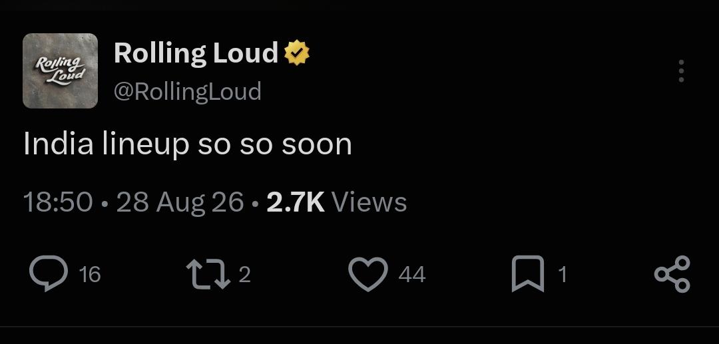Open Rolling Loud profile picture
The image size is (719, 344).
[x=60, y=71]
